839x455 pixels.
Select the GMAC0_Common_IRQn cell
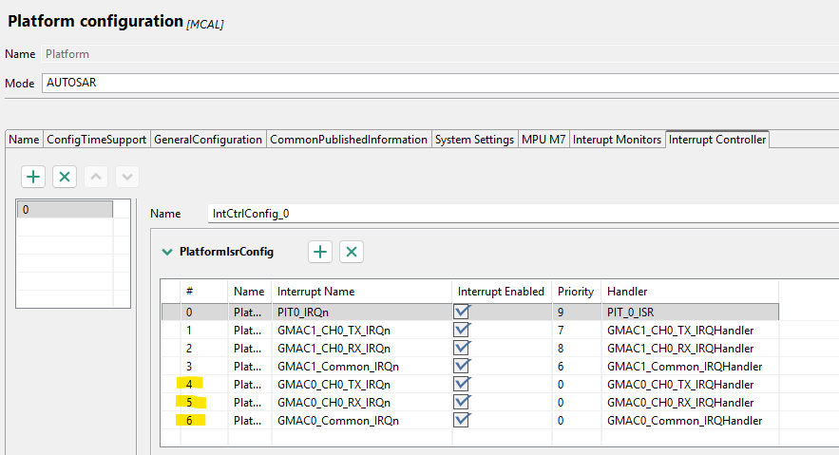[x=362, y=420]
